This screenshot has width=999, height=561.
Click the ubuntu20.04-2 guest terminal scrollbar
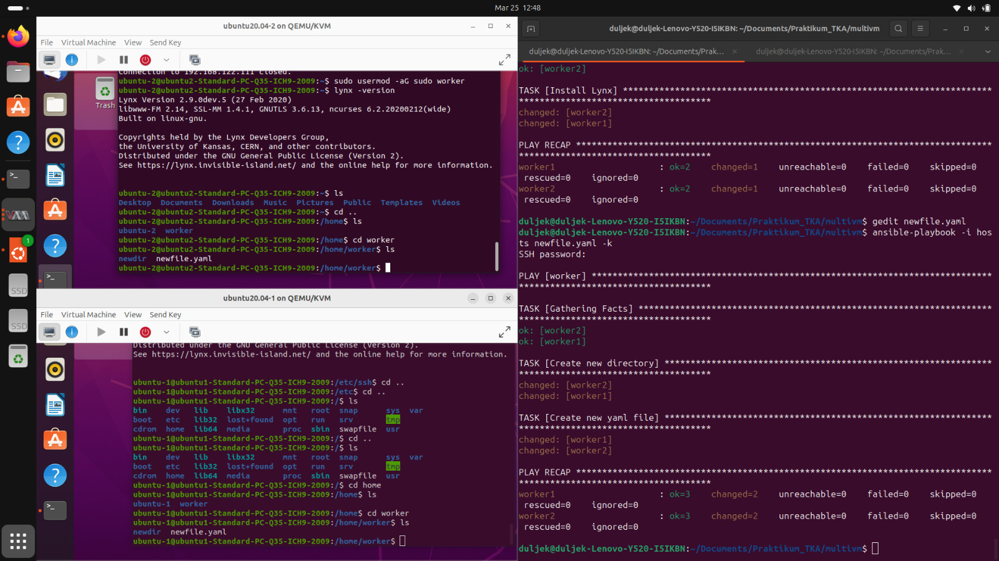click(497, 256)
